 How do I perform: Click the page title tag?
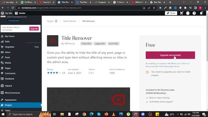[x=100, y=44]
